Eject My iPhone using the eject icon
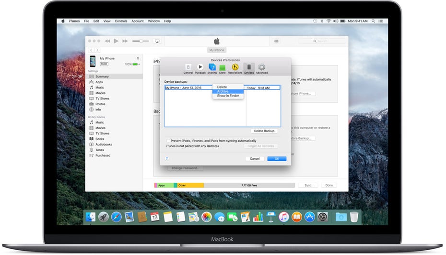 coord(138,58)
